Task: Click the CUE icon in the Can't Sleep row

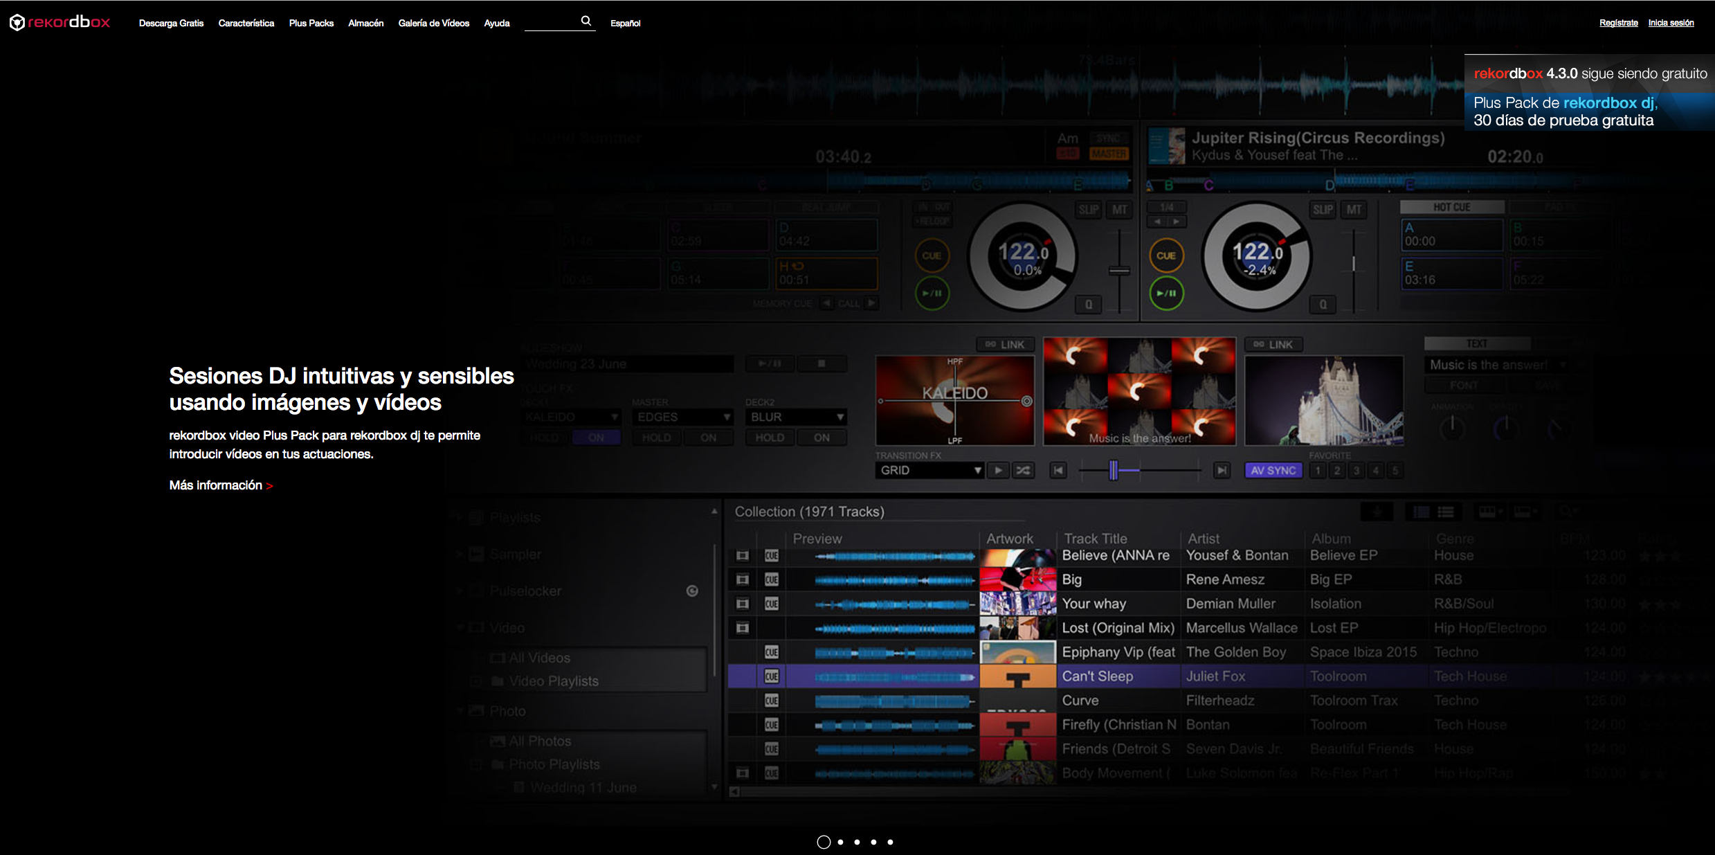Action: tap(772, 676)
